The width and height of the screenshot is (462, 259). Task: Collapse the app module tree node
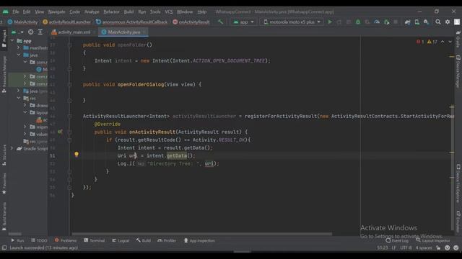(12, 40)
